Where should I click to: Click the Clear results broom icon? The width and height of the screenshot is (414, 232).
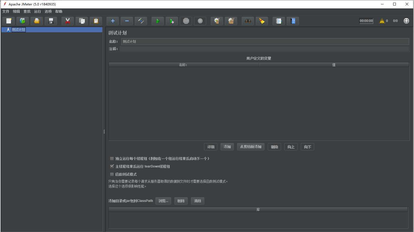pos(217,21)
